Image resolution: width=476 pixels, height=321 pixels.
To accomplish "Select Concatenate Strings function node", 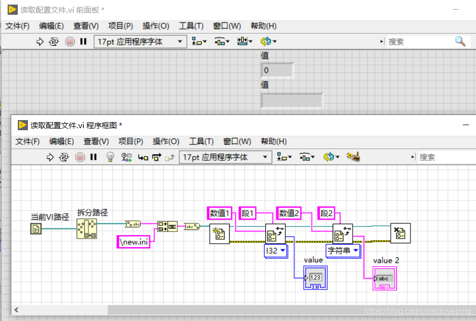I will (167, 226).
